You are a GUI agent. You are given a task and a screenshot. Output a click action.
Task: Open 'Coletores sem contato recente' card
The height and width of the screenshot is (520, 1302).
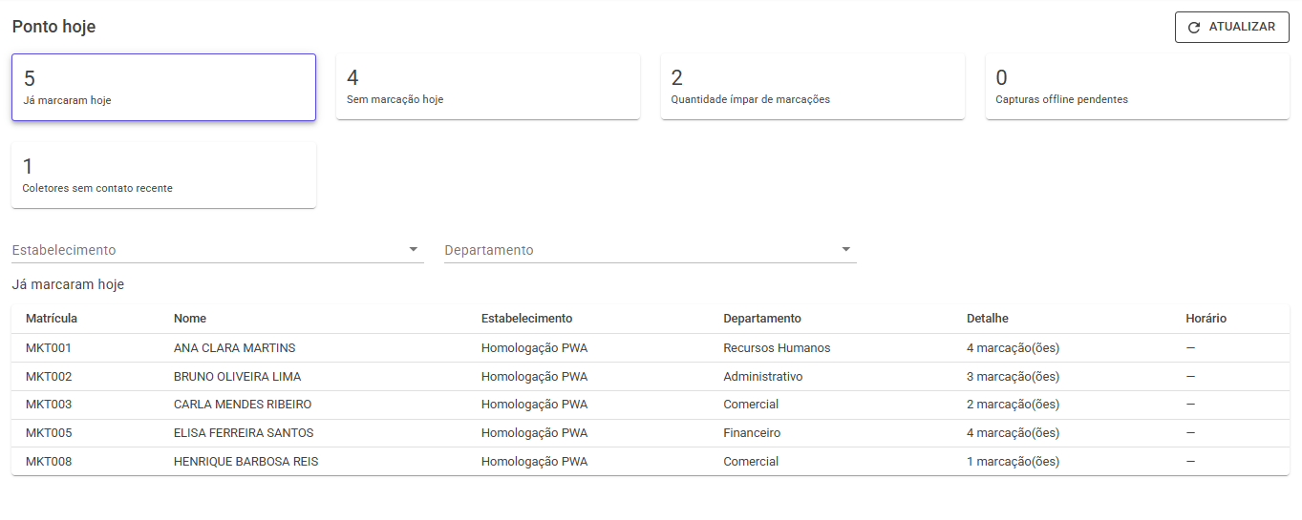163,176
